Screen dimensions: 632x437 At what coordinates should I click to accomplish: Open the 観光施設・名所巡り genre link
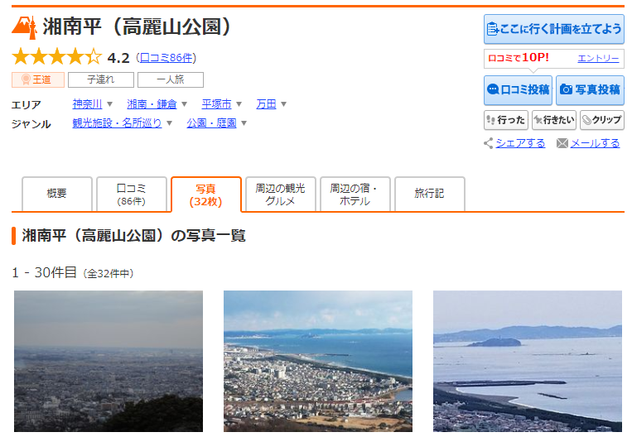(x=117, y=123)
